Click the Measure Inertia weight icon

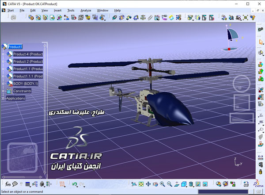[x=261, y=172]
